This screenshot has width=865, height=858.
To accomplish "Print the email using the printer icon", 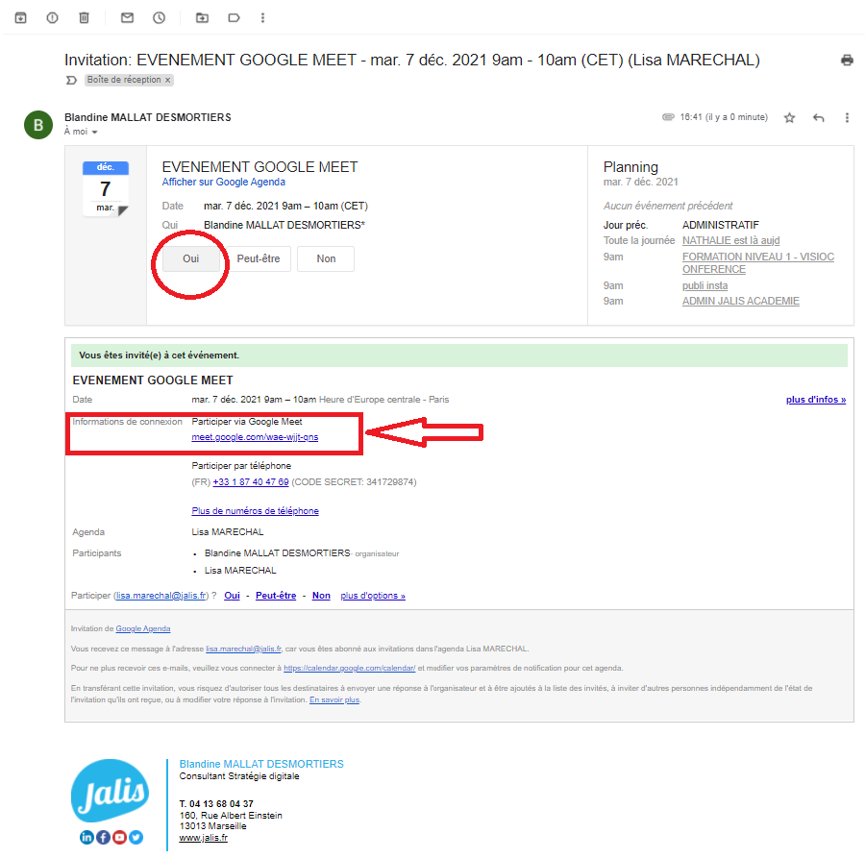I will [847, 60].
